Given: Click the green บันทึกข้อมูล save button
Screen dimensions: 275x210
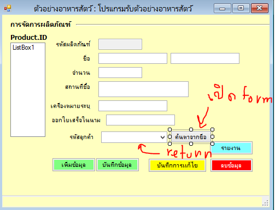Looking at the screenshot, I should 118,165.
